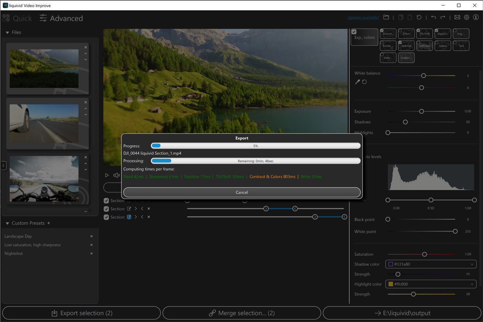Cancel the running export
The height and width of the screenshot is (322, 483).
coord(241,192)
